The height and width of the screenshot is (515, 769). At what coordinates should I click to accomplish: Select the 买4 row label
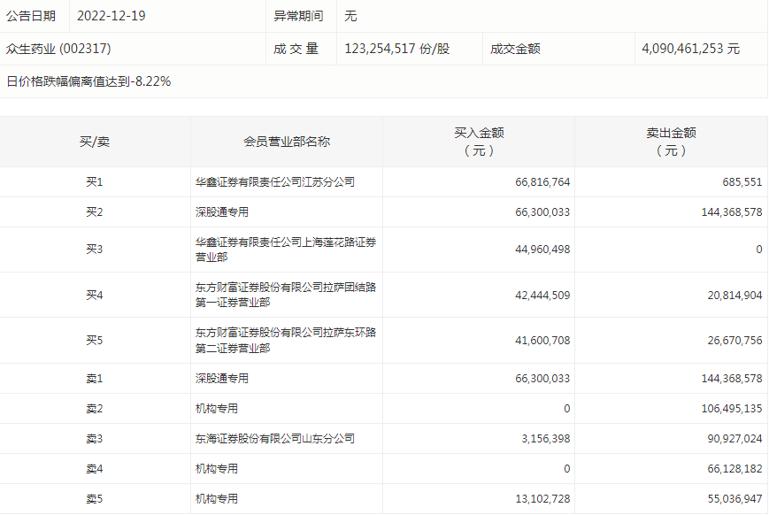tap(95, 295)
